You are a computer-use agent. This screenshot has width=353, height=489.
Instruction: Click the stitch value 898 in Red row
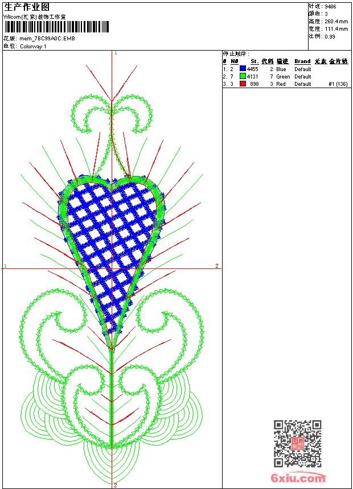pos(255,84)
